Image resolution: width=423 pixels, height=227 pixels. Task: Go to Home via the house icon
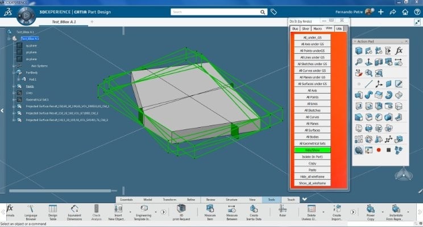click(x=405, y=12)
